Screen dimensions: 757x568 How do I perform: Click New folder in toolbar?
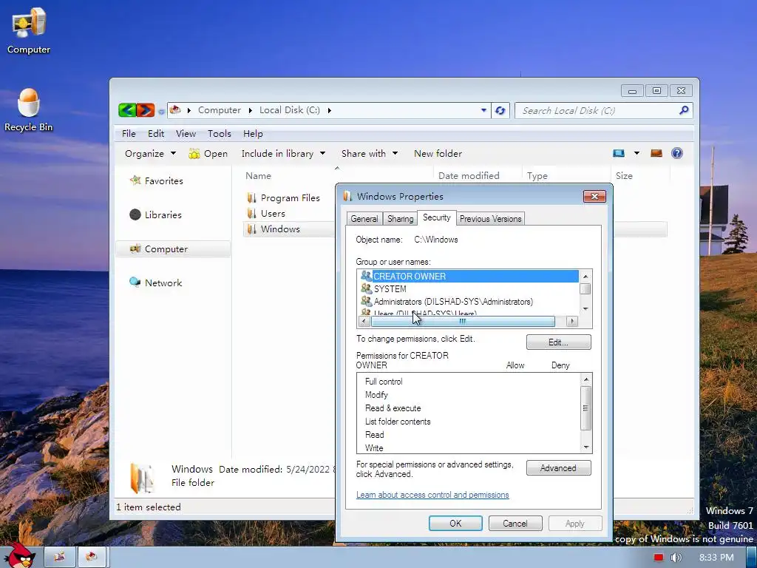pos(438,154)
